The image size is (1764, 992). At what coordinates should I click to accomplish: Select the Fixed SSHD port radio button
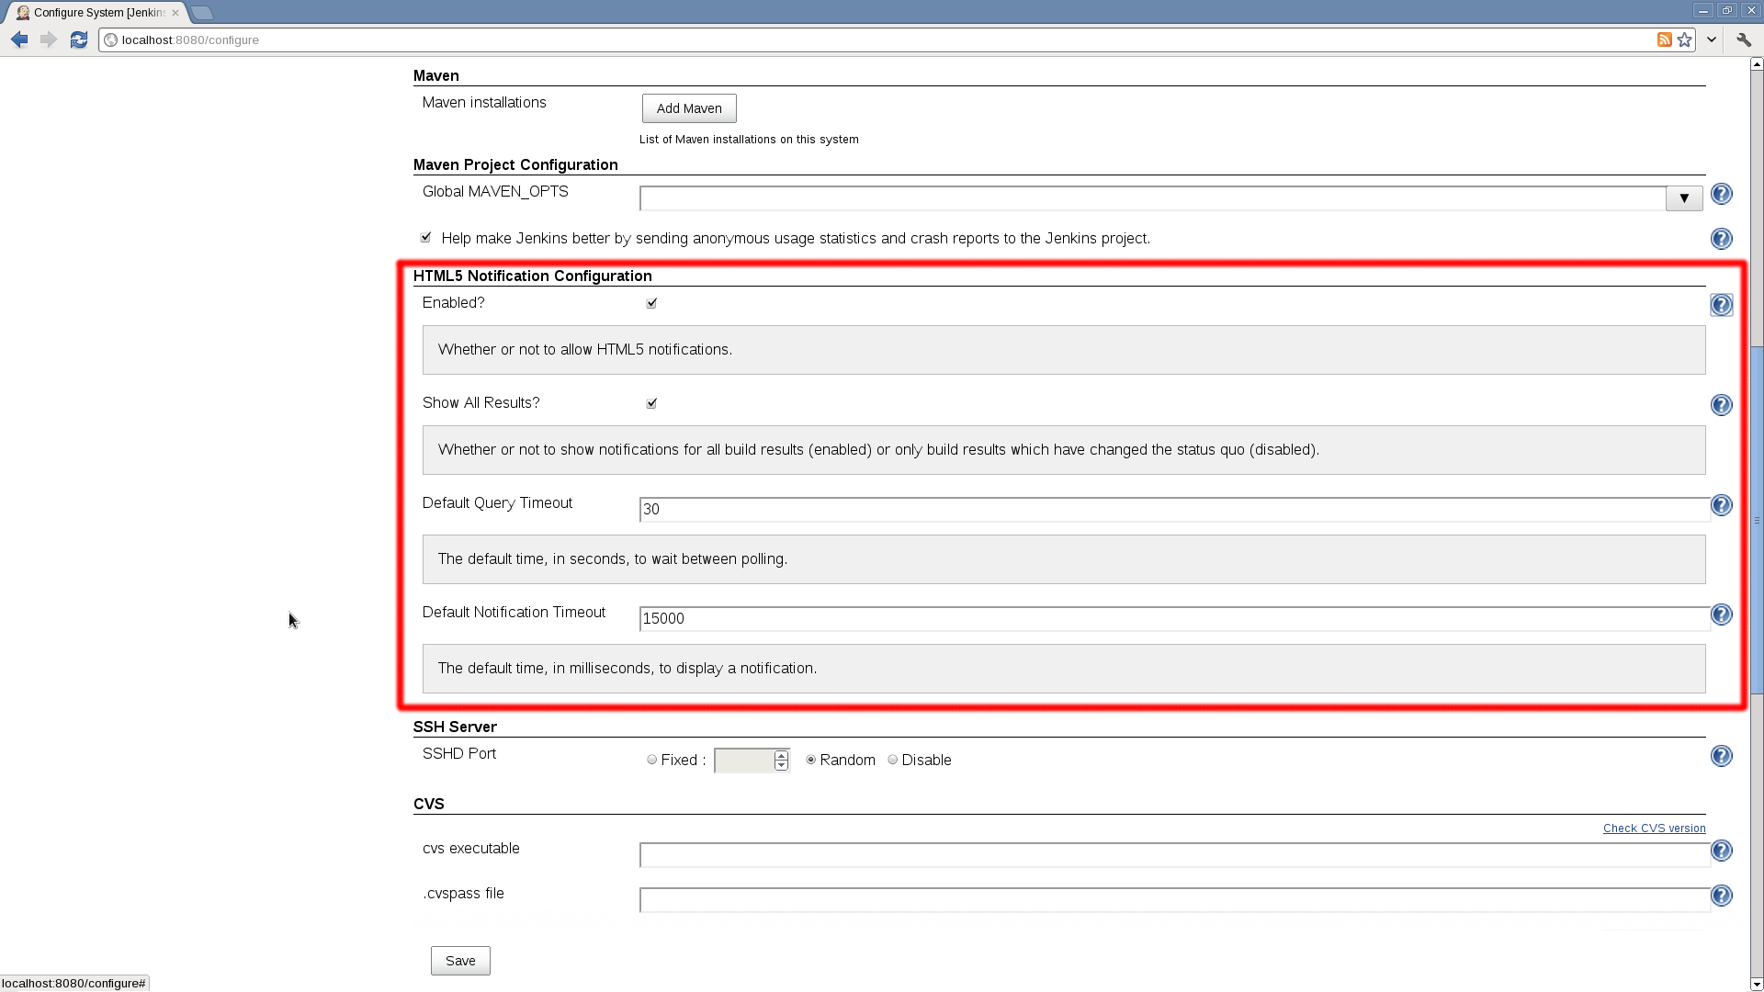tap(651, 760)
